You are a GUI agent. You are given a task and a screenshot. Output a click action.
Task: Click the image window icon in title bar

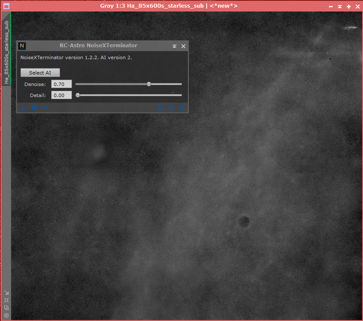(6, 6)
